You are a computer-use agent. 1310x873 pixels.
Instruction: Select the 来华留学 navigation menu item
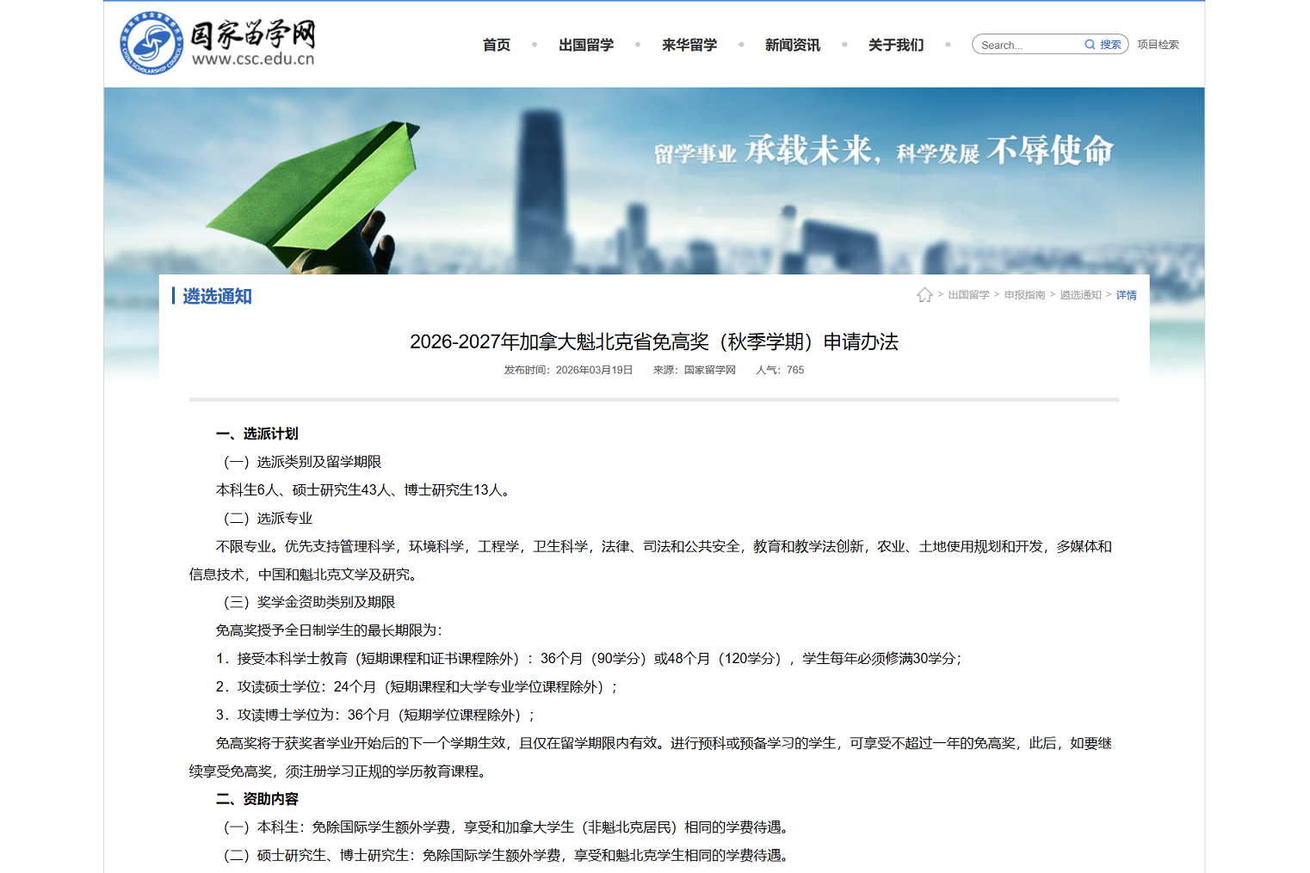tap(689, 45)
